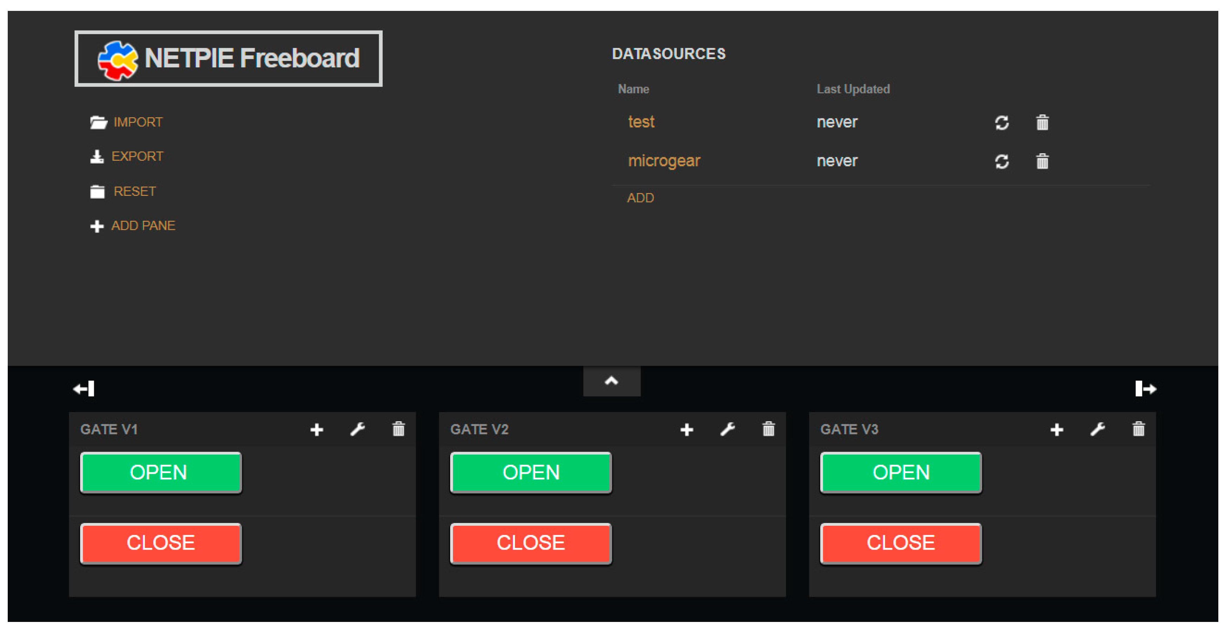This screenshot has height=630, width=1225.
Task: Click the IMPORT folder icon
Action: 98,122
